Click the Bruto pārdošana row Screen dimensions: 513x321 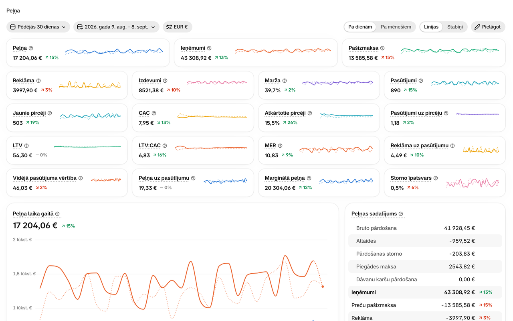click(425, 228)
